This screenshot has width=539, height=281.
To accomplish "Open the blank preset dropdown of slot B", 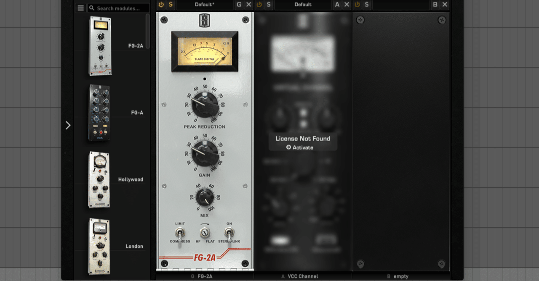I will click(401, 5).
